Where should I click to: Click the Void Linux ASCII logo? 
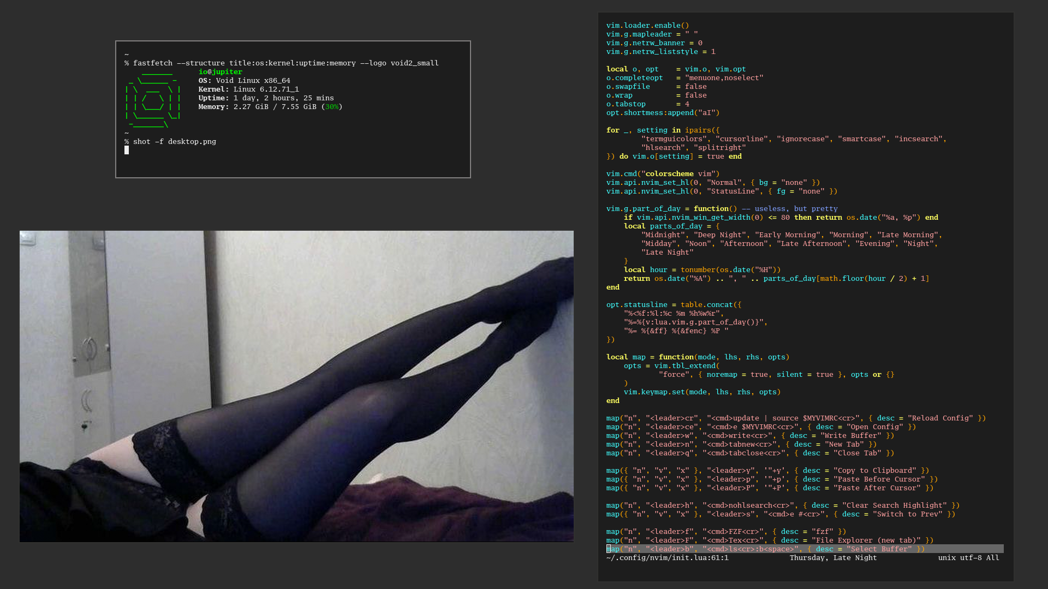click(152, 99)
